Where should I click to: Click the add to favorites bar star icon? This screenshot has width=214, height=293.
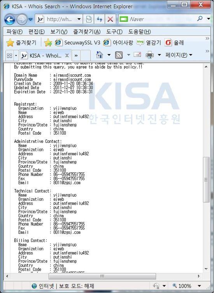click(x=48, y=42)
